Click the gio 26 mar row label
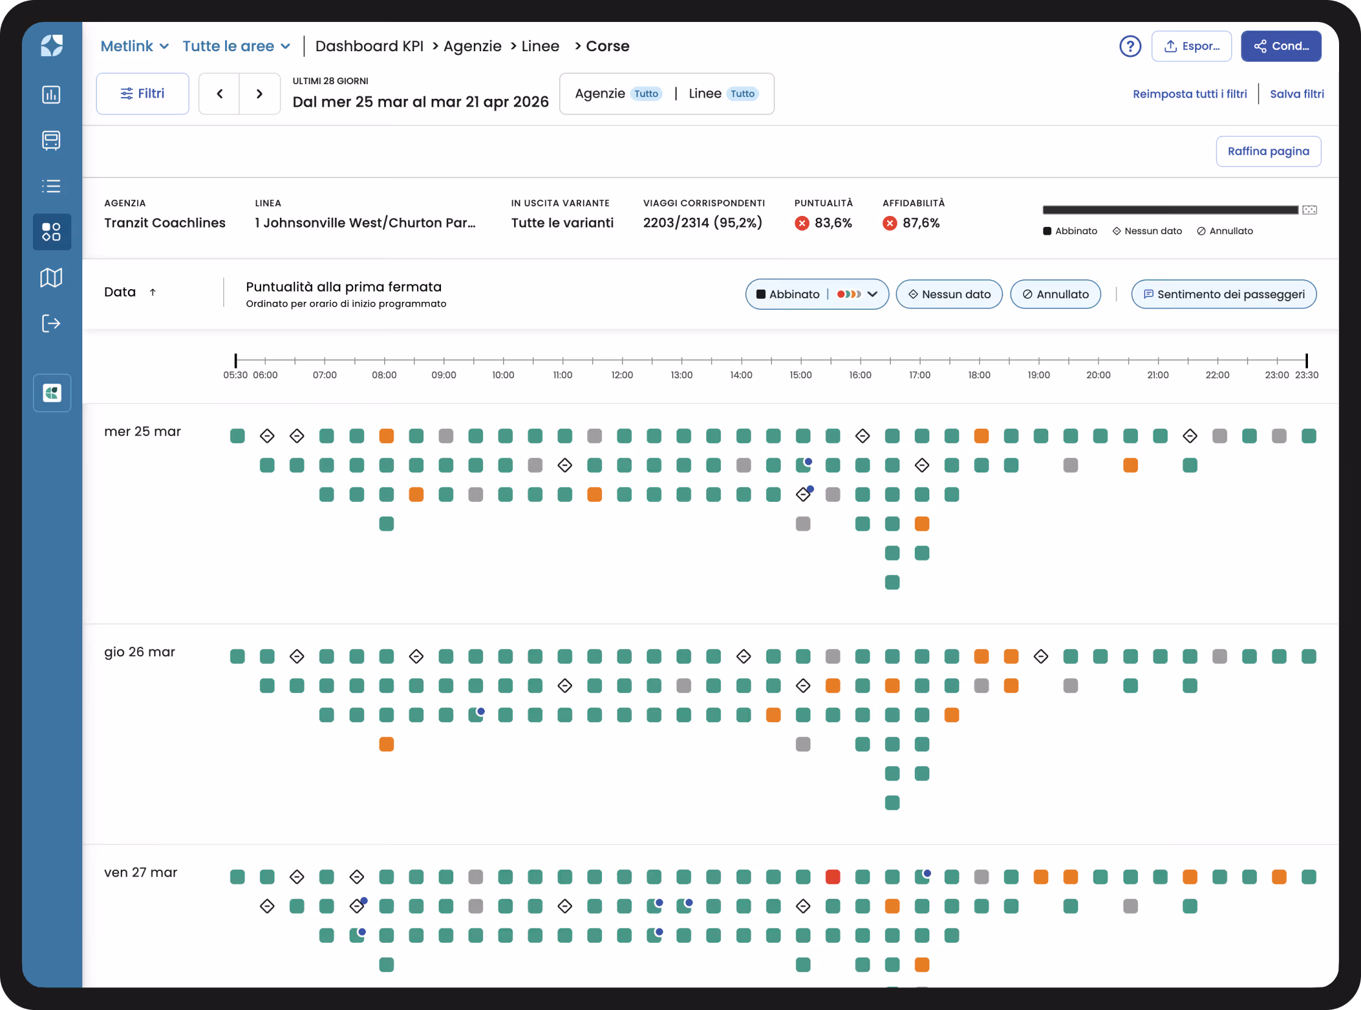 click(140, 652)
